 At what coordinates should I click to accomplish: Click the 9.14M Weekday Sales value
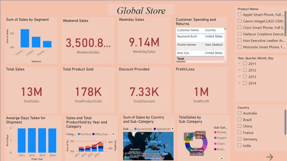click(x=144, y=42)
